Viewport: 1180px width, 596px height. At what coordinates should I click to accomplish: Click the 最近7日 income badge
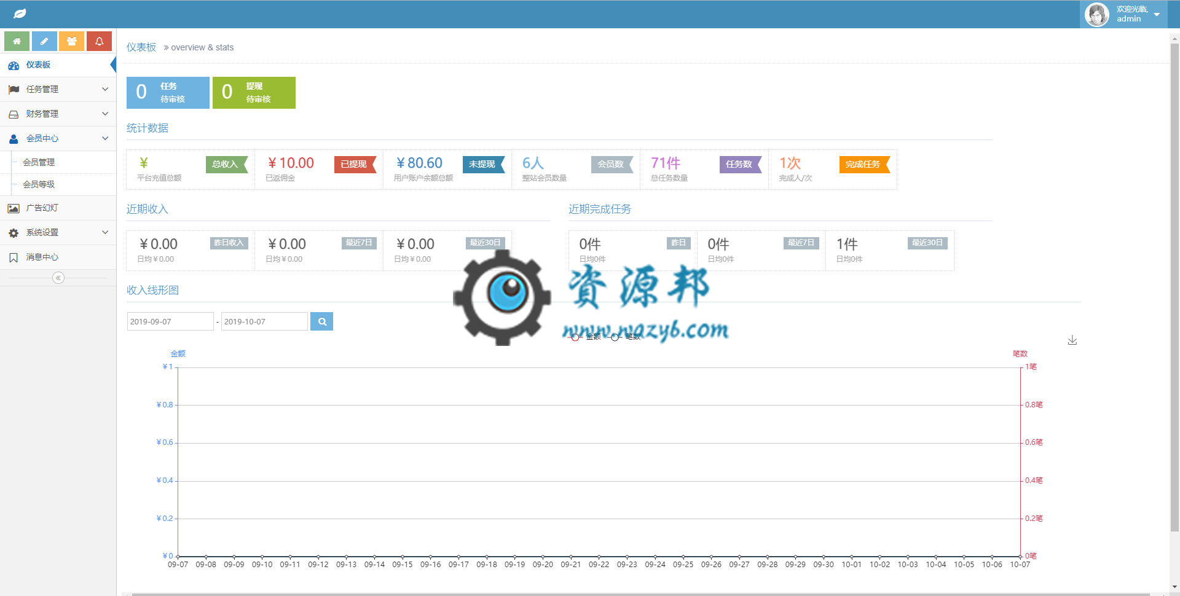tap(359, 243)
